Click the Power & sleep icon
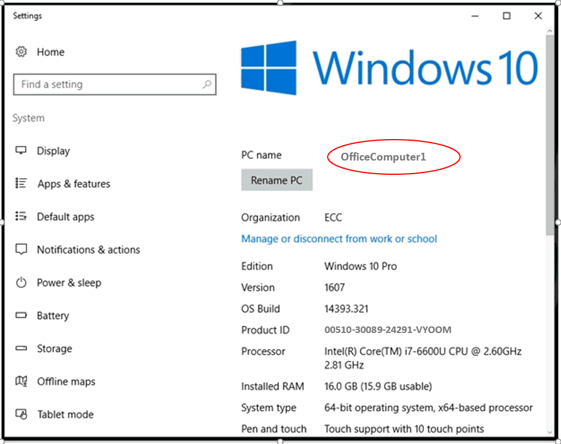Image resolution: width=561 pixels, height=444 pixels. pos(21,282)
